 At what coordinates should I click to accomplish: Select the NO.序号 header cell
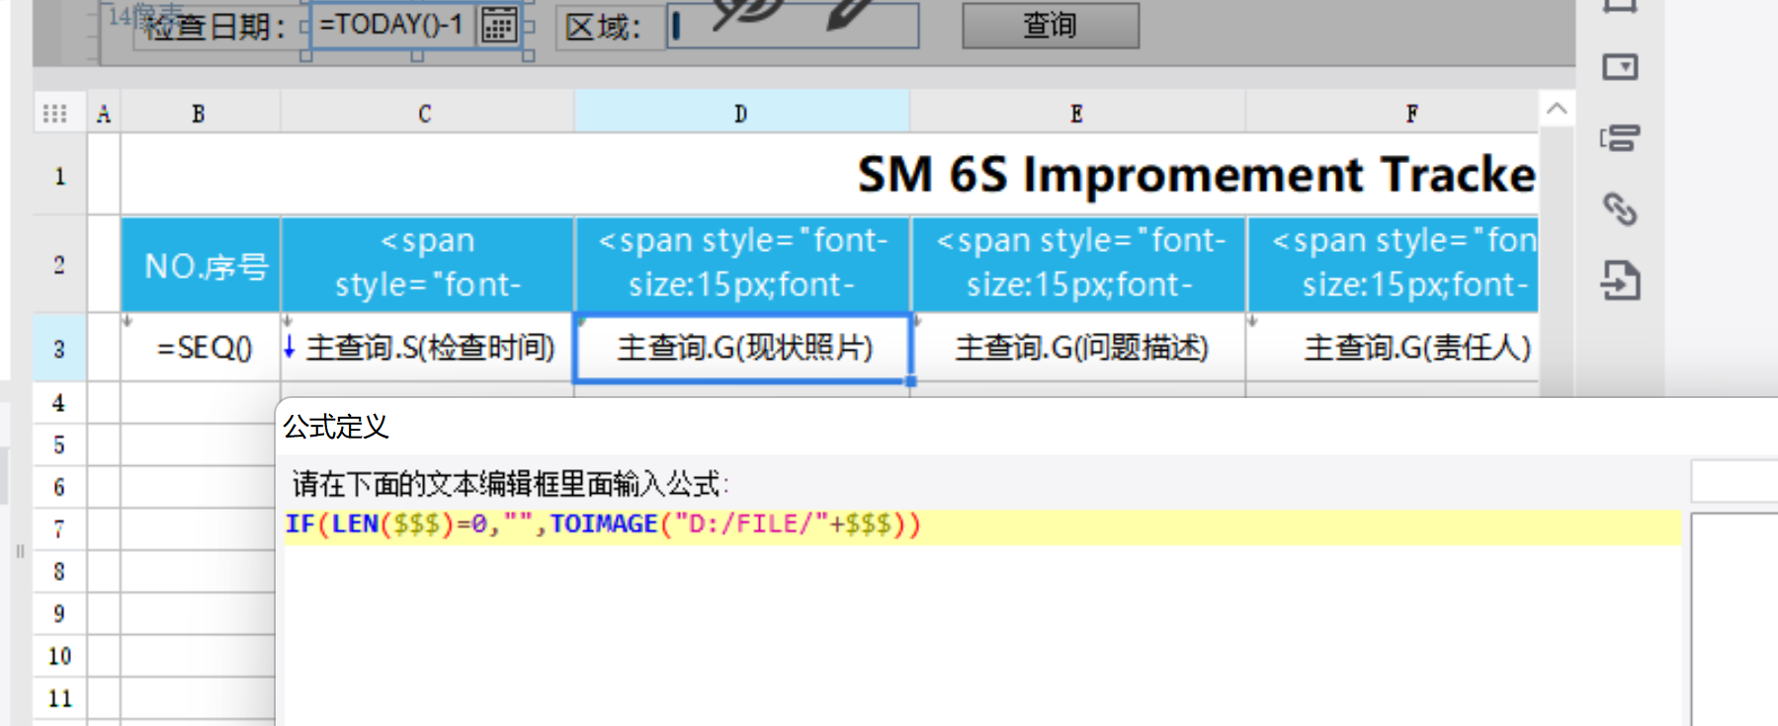[x=201, y=265]
